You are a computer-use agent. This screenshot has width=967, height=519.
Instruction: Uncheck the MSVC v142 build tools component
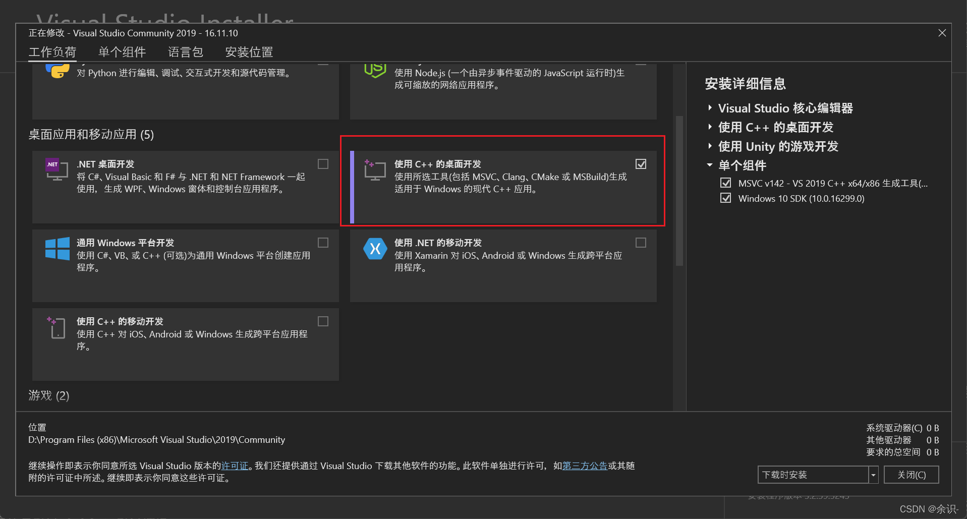pyautogui.click(x=725, y=183)
